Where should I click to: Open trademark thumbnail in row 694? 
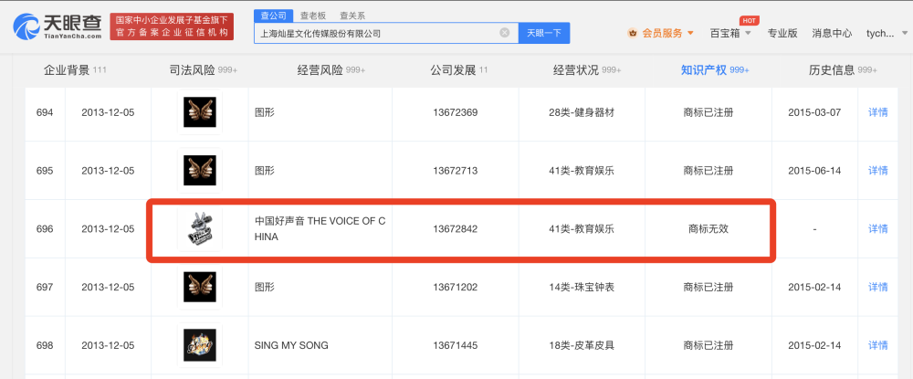point(200,112)
